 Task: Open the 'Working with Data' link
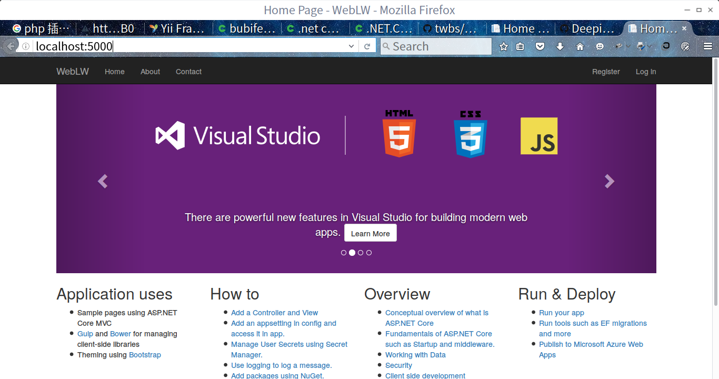(415, 355)
